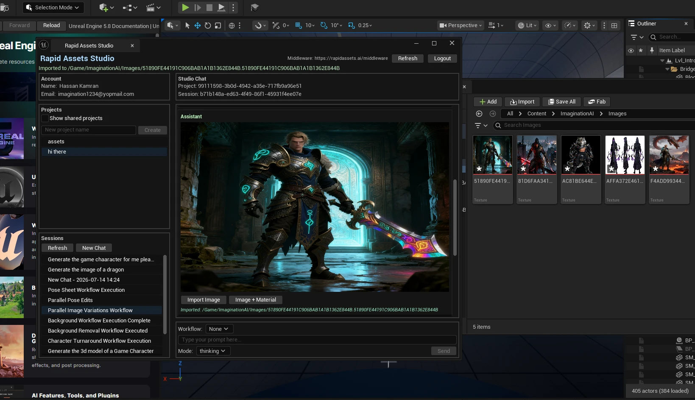Click the Add button in Content Browser

click(488, 102)
